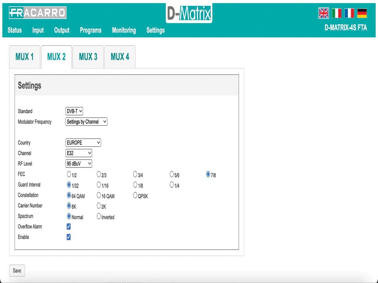Open the Input menu
Viewport: 378px width, 283px height.
pyautogui.click(x=38, y=30)
